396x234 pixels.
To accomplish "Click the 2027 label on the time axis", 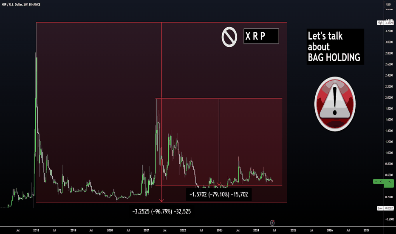I will (x=366, y=230).
